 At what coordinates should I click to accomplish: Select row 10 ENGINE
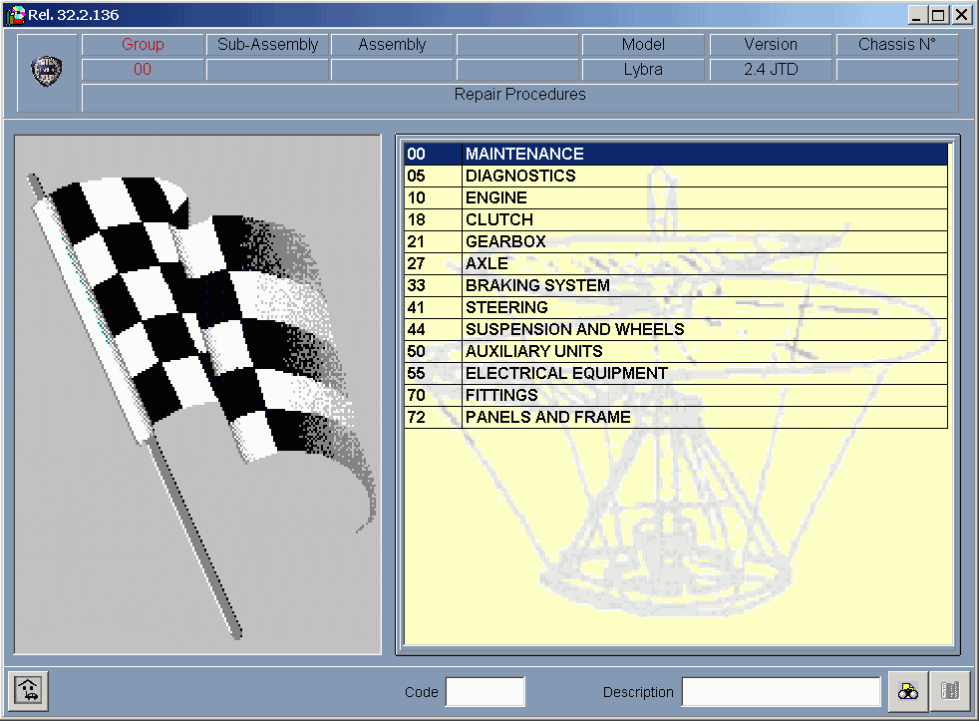click(x=676, y=197)
